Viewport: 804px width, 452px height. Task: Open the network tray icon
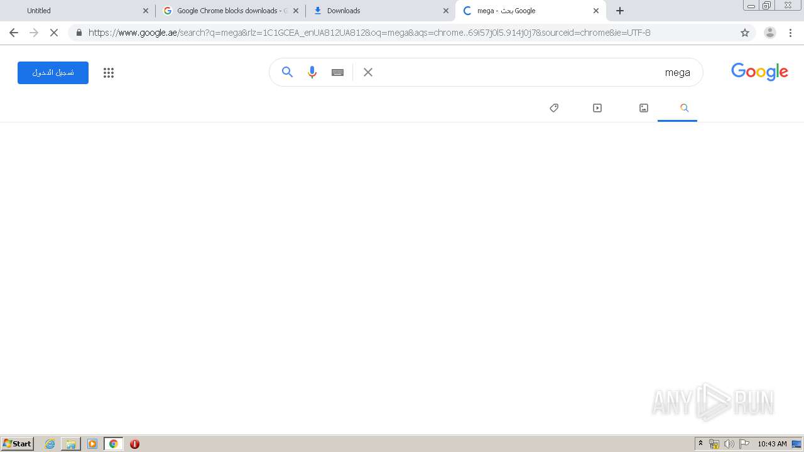tap(714, 444)
